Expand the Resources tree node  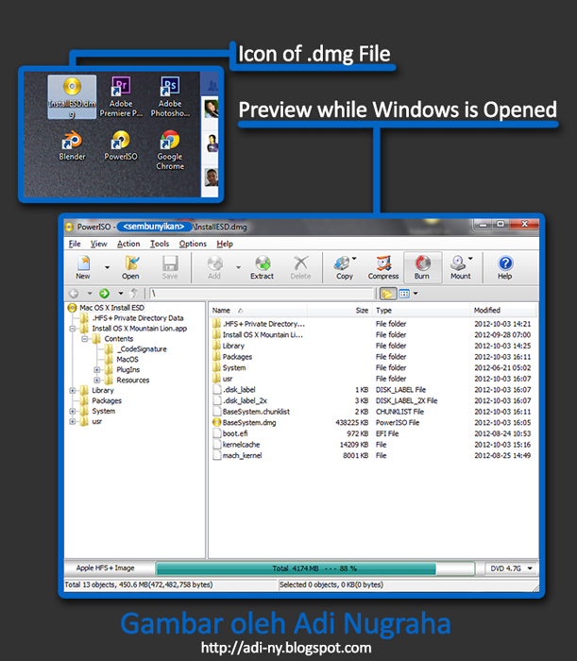pos(97,381)
